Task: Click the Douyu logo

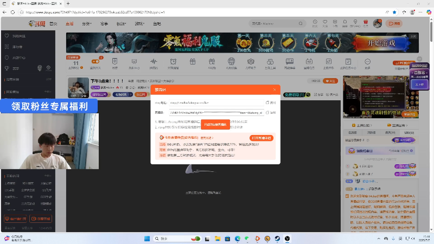Action: click(x=37, y=24)
